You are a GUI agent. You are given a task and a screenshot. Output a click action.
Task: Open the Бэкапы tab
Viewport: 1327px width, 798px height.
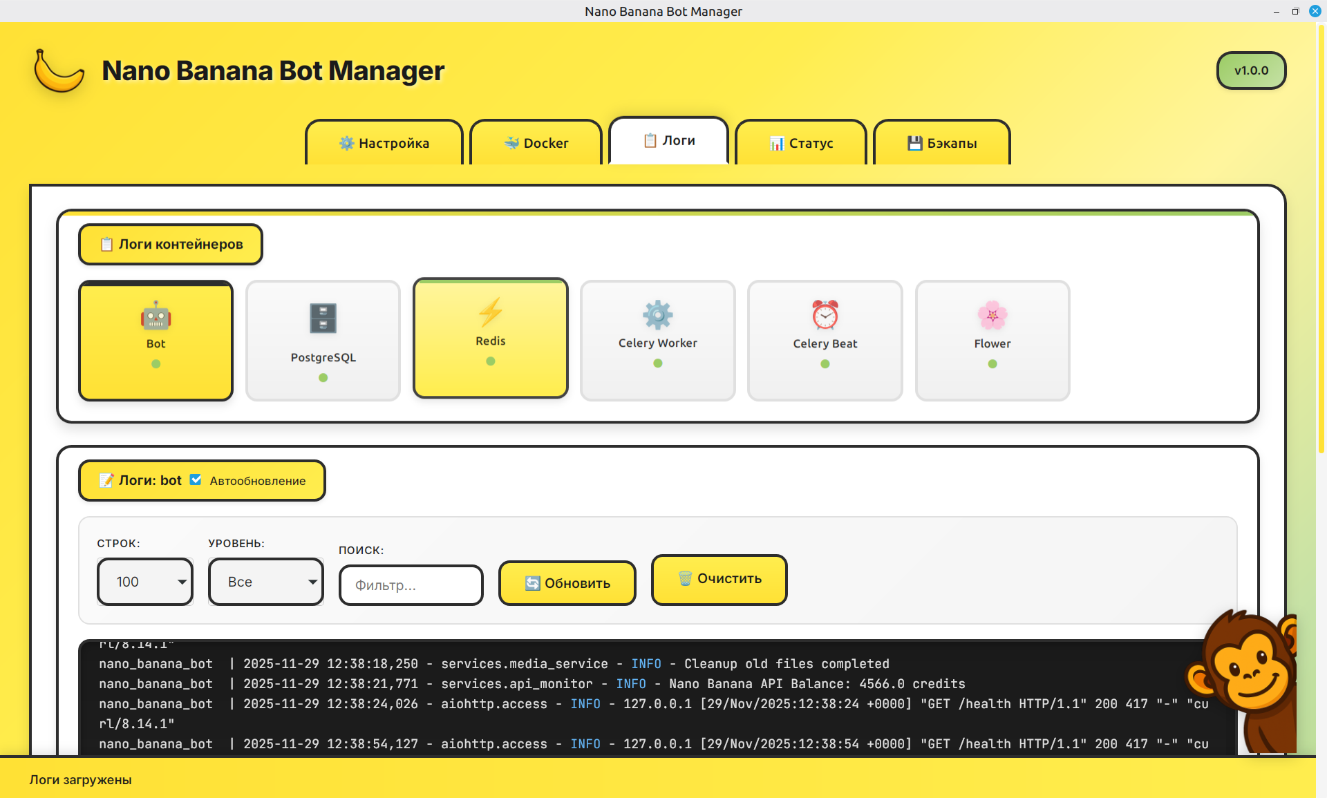(x=941, y=143)
